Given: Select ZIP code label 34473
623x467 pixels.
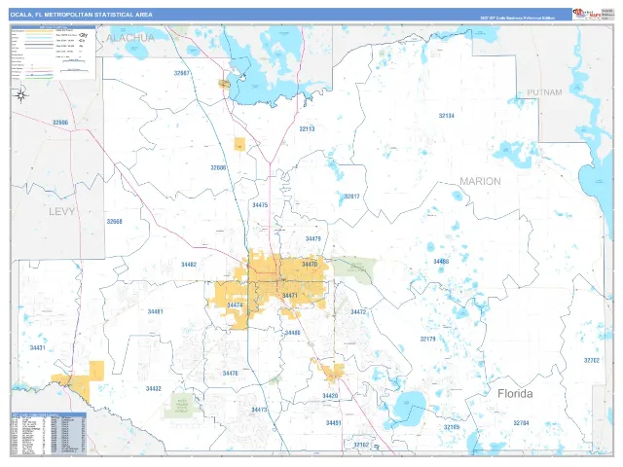Looking at the screenshot, I should point(259,410).
